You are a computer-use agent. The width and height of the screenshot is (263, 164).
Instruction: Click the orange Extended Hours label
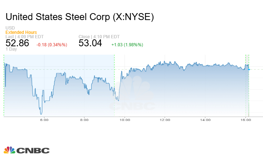click(21, 32)
